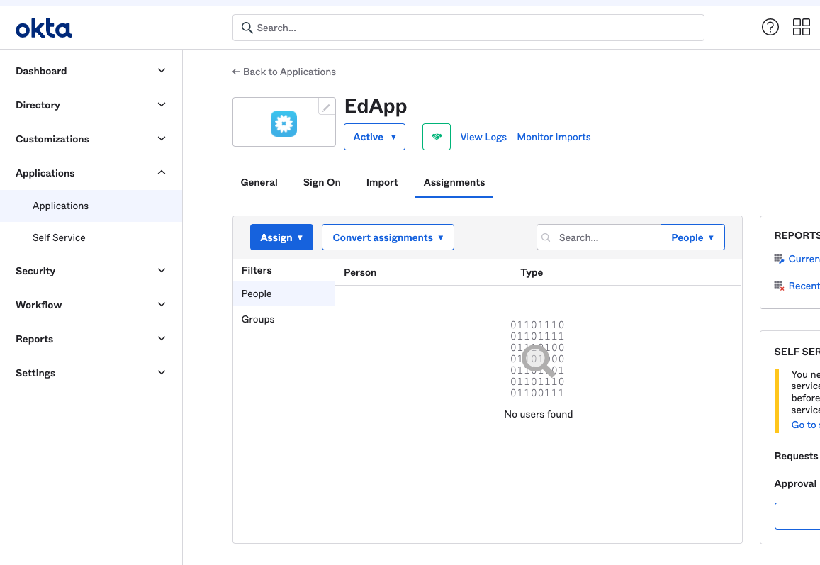Filter assignments by People
820x565 pixels.
click(x=283, y=293)
